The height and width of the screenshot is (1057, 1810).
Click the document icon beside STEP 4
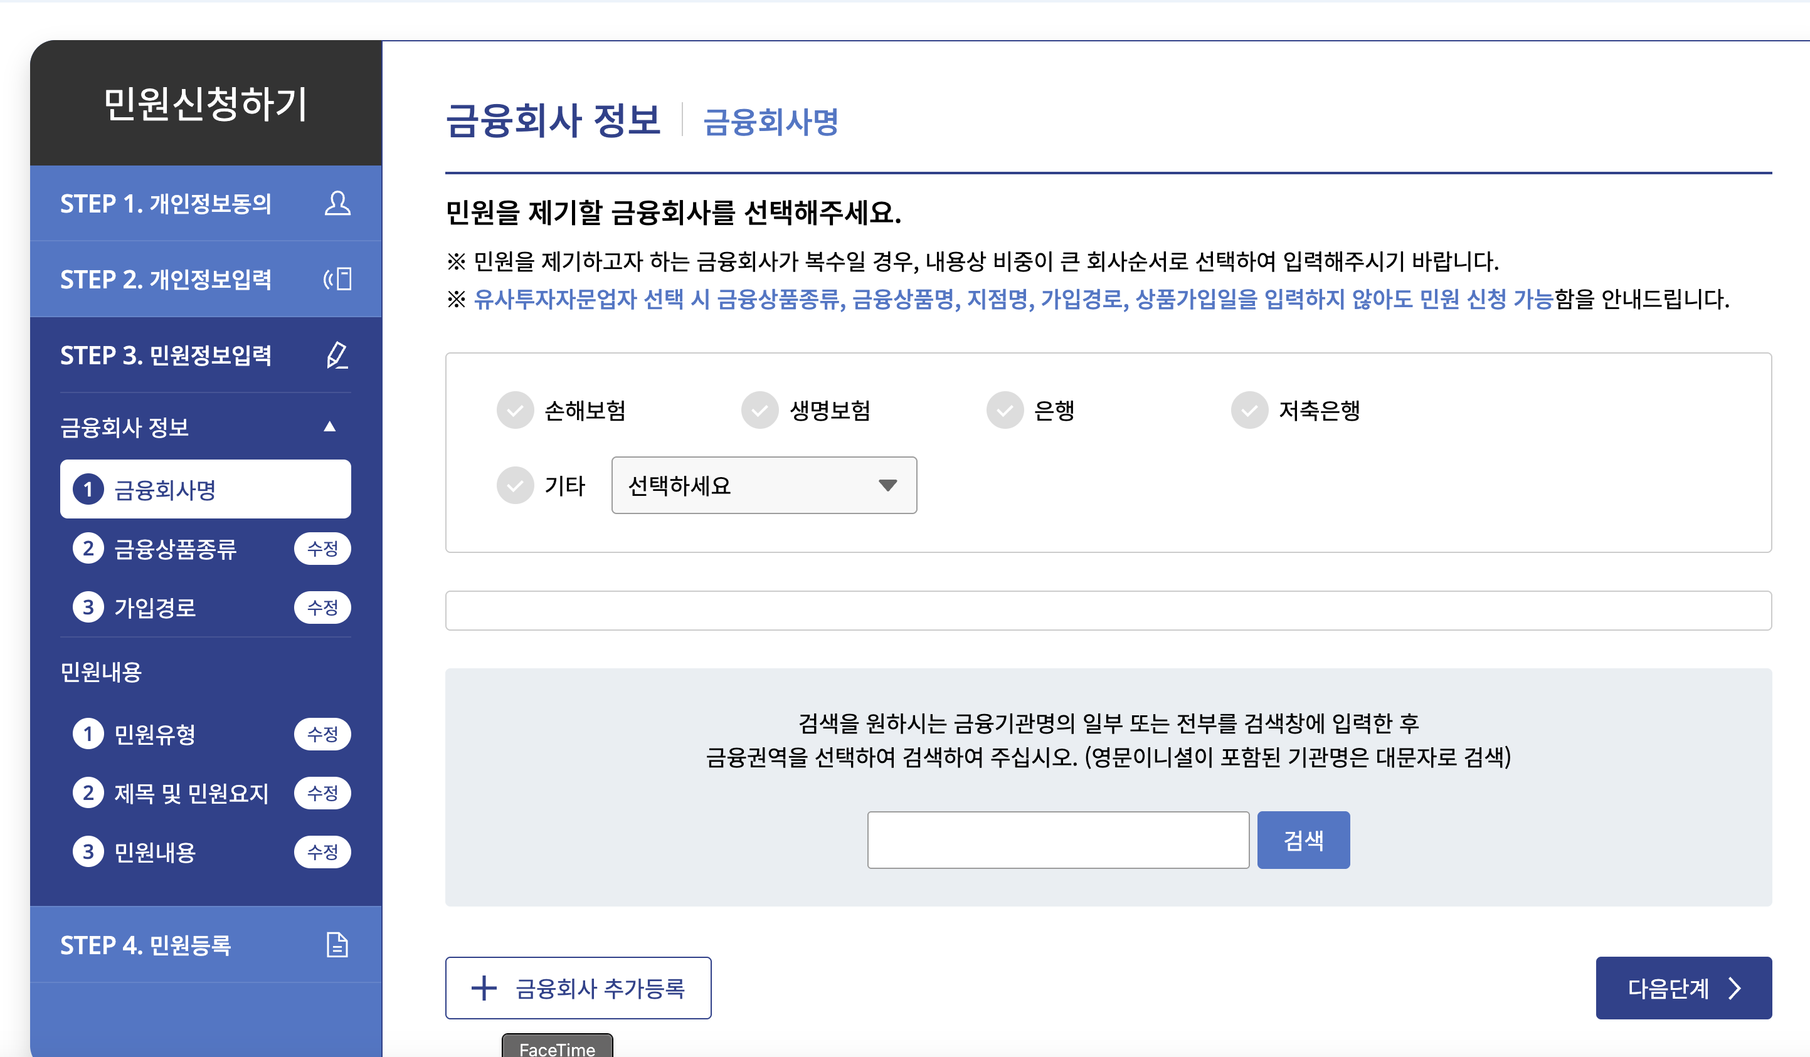tap(337, 945)
